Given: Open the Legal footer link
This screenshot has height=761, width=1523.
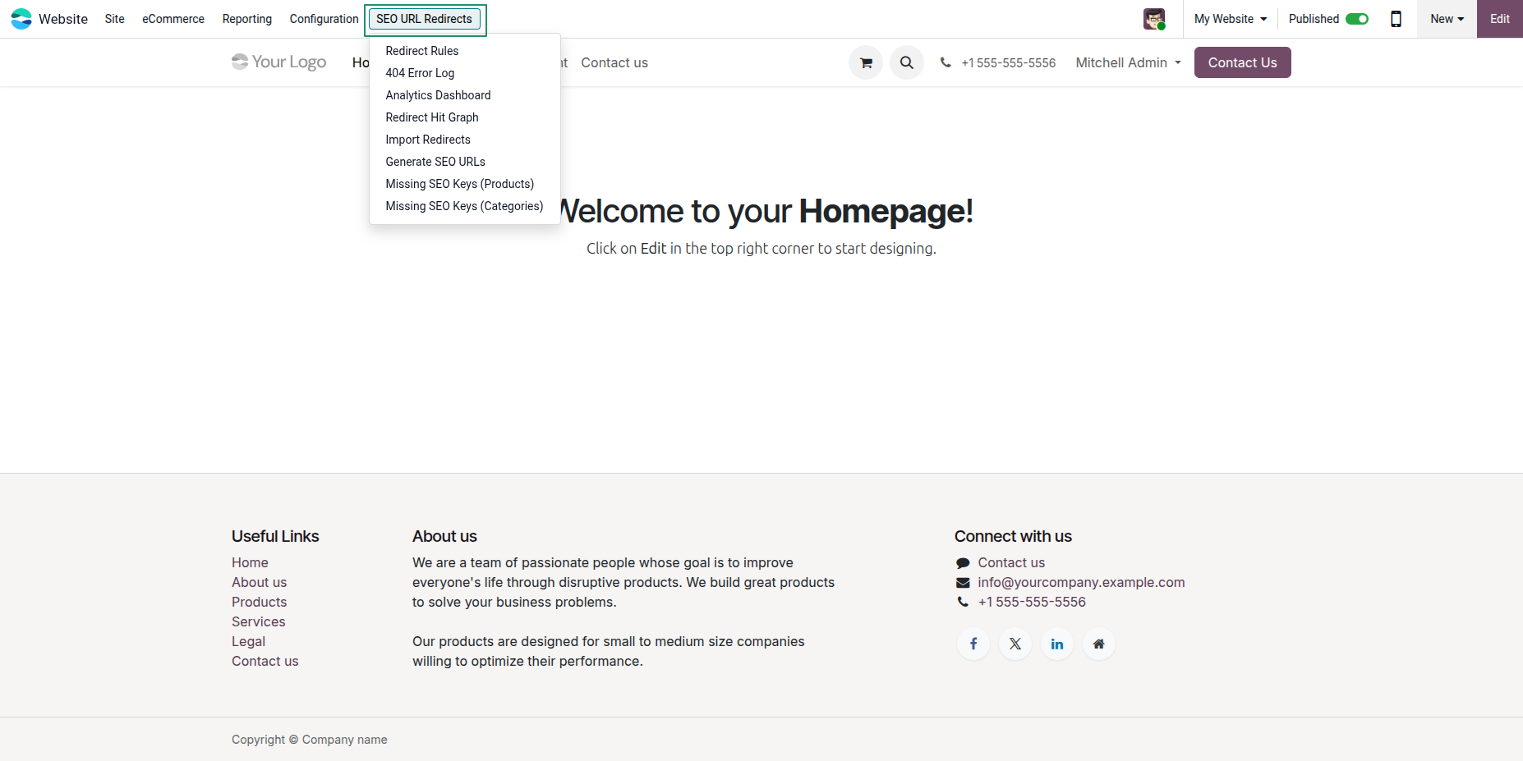Looking at the screenshot, I should click(248, 641).
